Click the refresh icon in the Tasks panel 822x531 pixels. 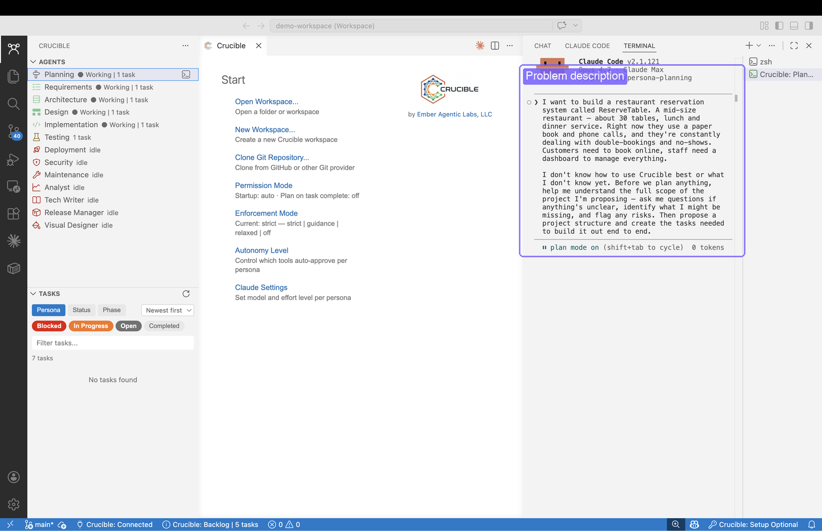click(186, 294)
